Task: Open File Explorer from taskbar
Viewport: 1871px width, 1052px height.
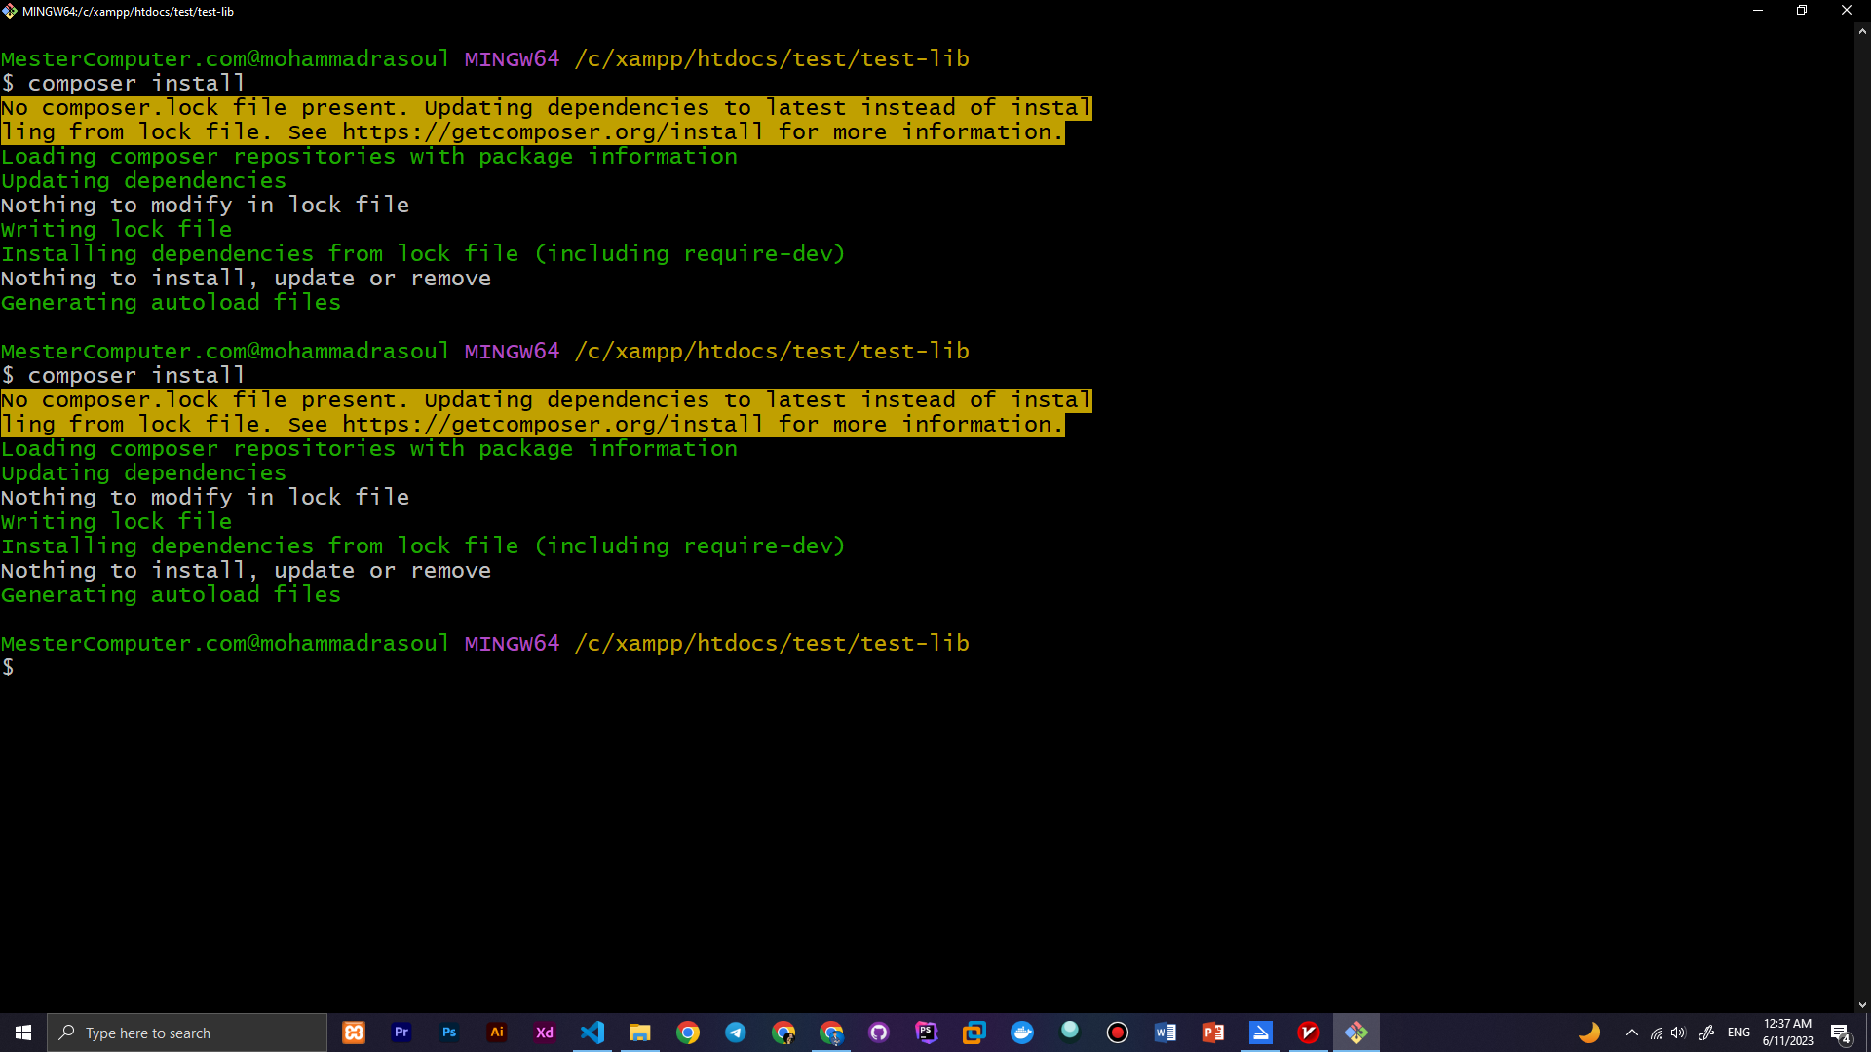Action: click(640, 1033)
